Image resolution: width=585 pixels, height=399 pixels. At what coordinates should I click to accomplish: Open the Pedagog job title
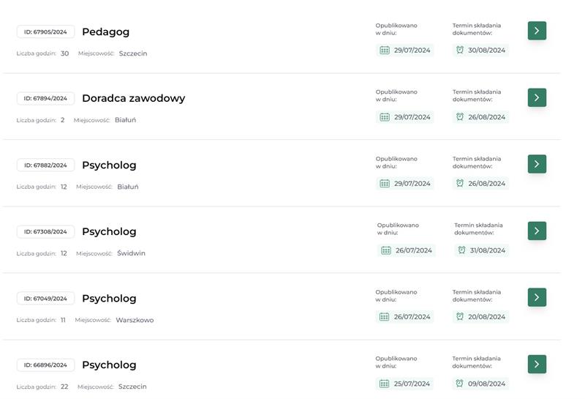[x=105, y=31]
